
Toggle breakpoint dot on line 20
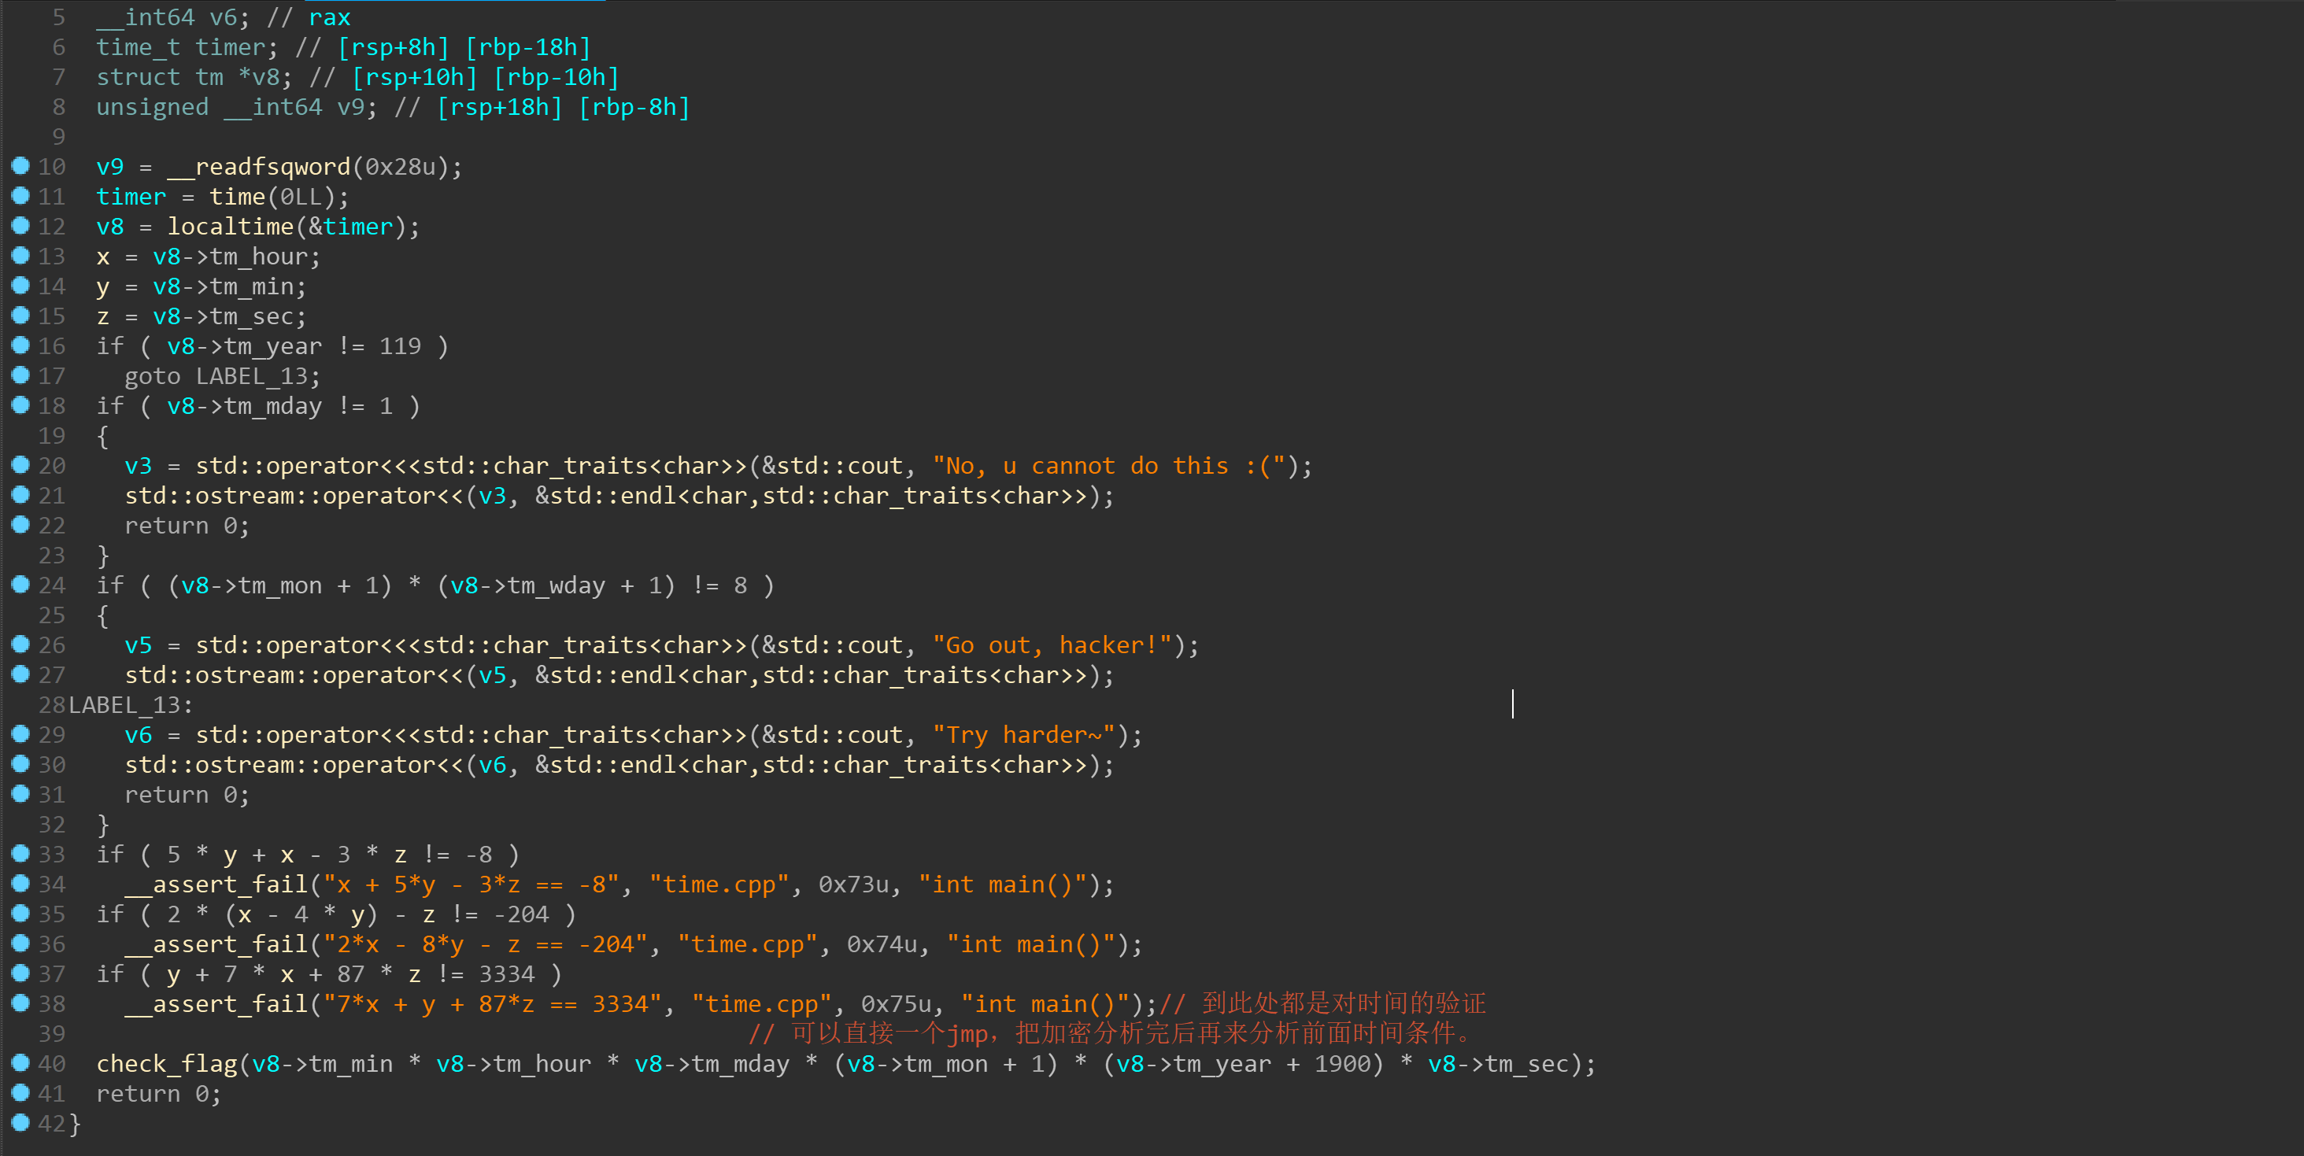click(20, 465)
